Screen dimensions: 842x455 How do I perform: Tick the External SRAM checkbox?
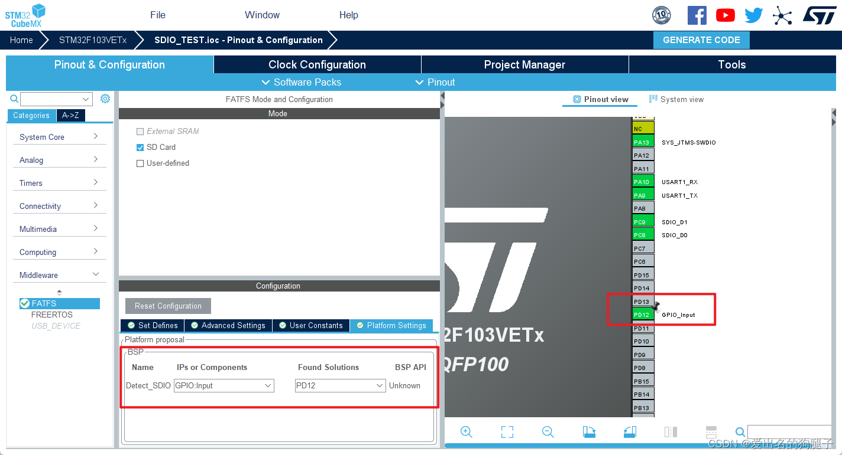[140, 132]
